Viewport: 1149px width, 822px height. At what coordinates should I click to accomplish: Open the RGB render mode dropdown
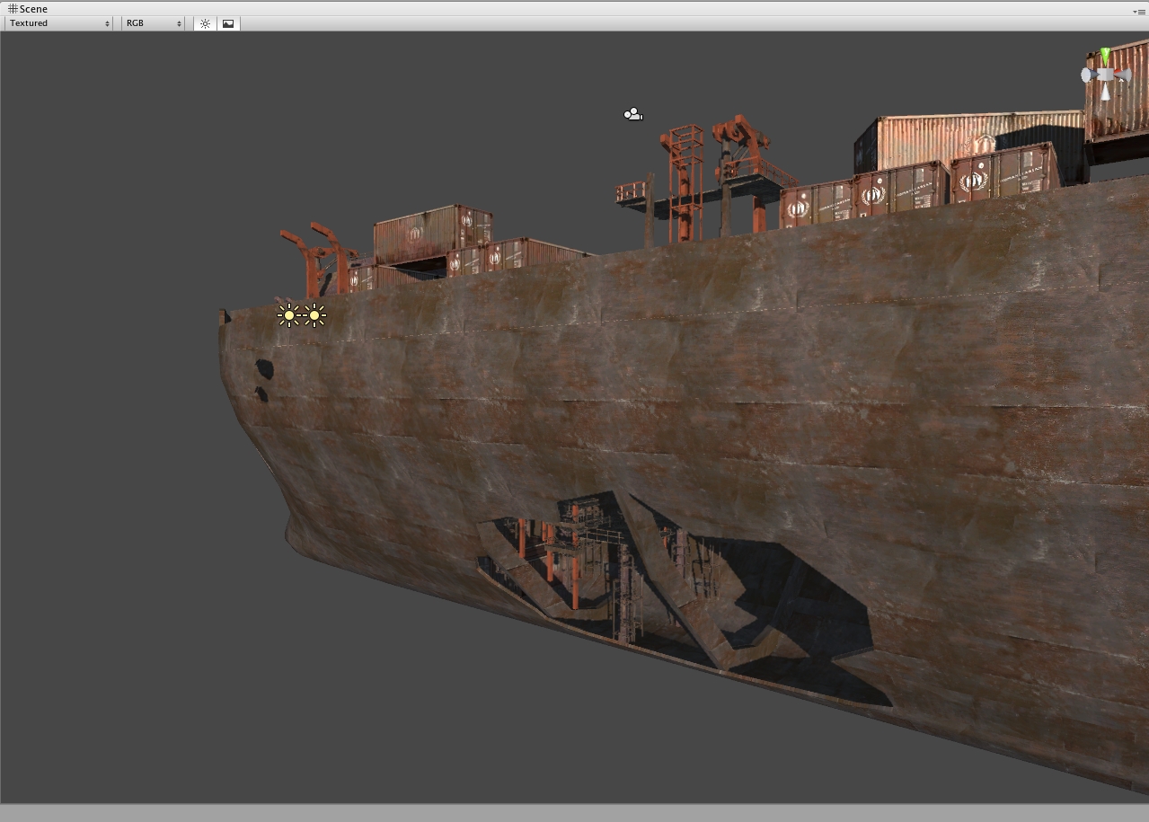pyautogui.click(x=153, y=23)
